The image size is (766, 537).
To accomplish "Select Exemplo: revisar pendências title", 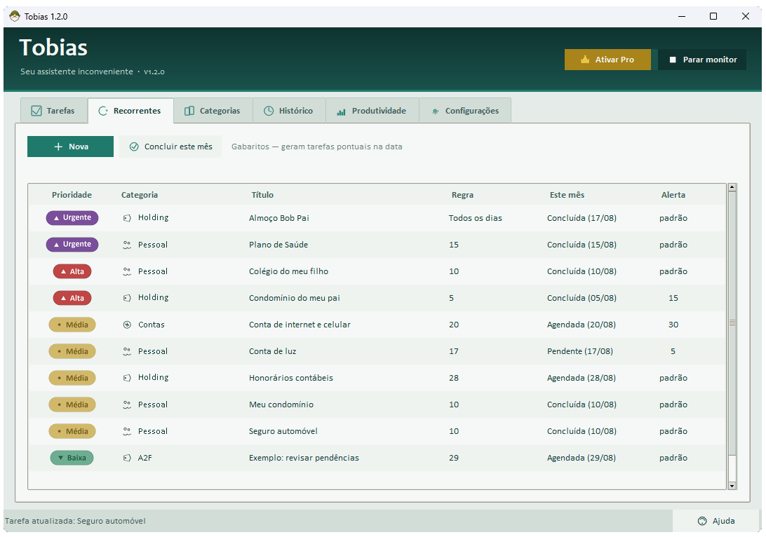I will point(304,458).
